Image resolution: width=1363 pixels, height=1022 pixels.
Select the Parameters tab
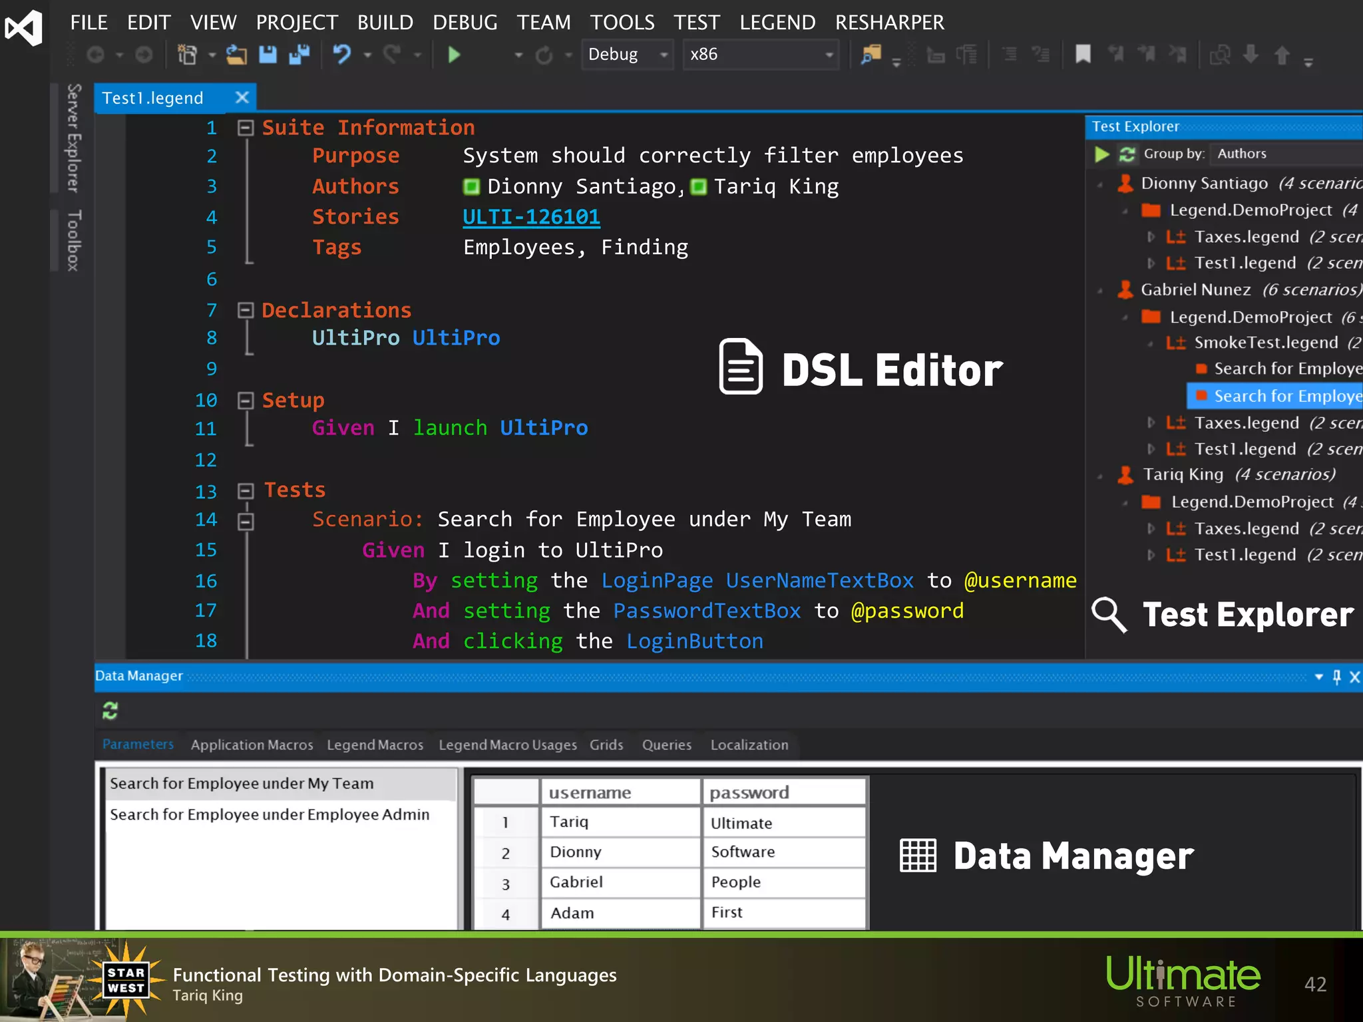[x=138, y=745]
